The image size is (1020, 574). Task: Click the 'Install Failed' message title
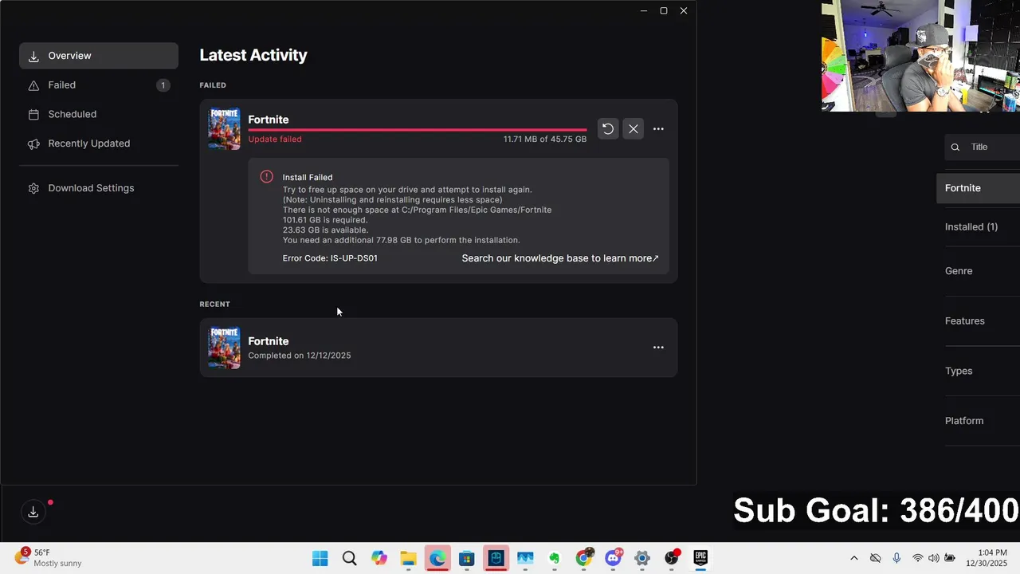pos(308,177)
